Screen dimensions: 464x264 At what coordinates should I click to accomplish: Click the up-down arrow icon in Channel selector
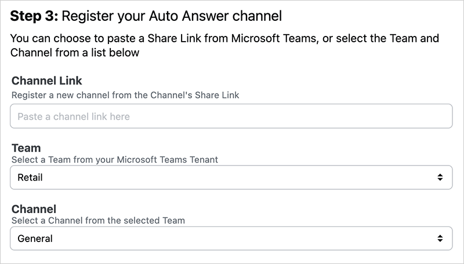coord(440,238)
